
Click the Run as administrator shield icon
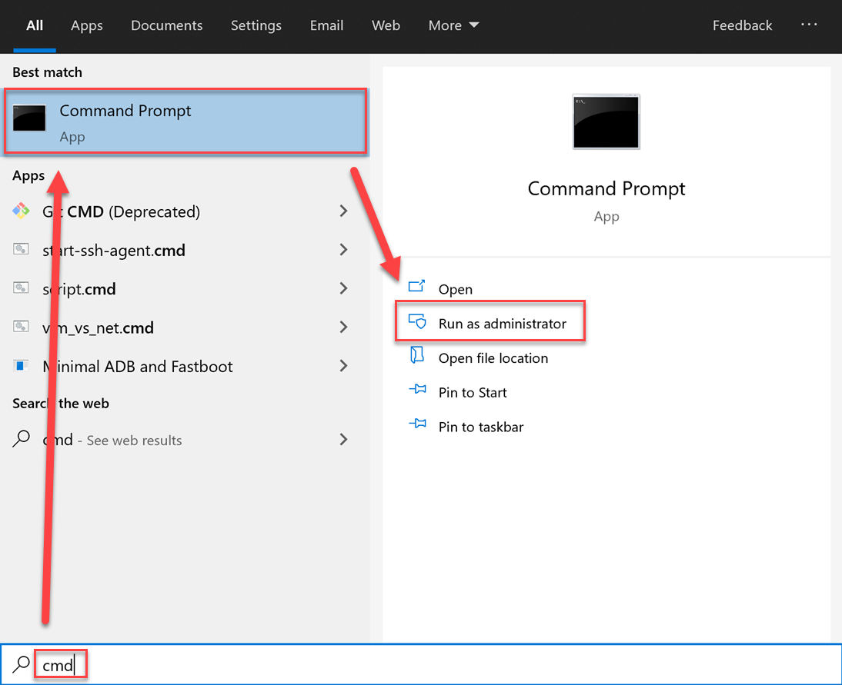417,323
